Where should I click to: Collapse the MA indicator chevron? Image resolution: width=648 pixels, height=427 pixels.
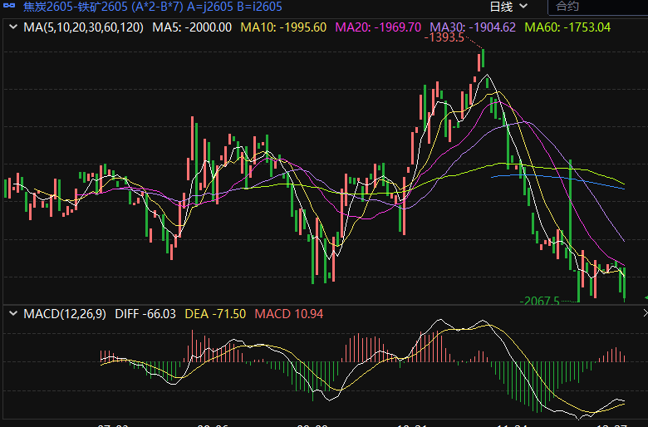[12, 27]
